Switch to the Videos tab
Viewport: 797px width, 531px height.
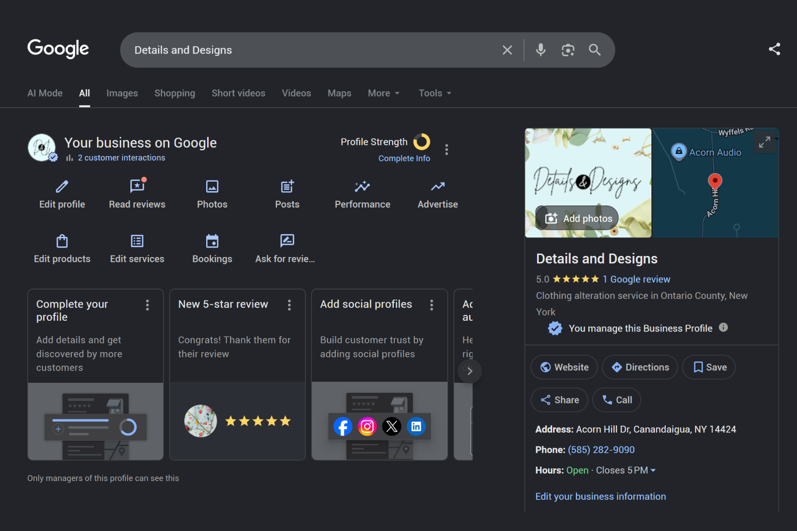tap(296, 93)
